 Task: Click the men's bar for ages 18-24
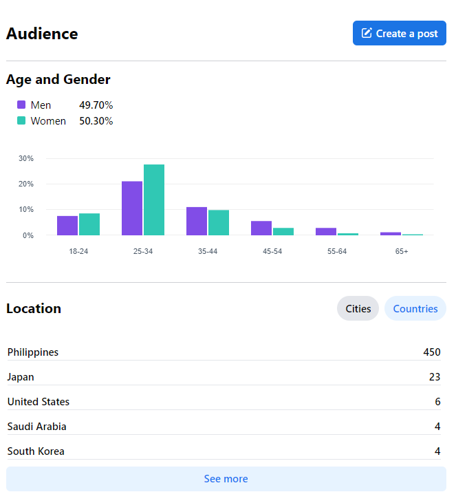[x=67, y=226]
